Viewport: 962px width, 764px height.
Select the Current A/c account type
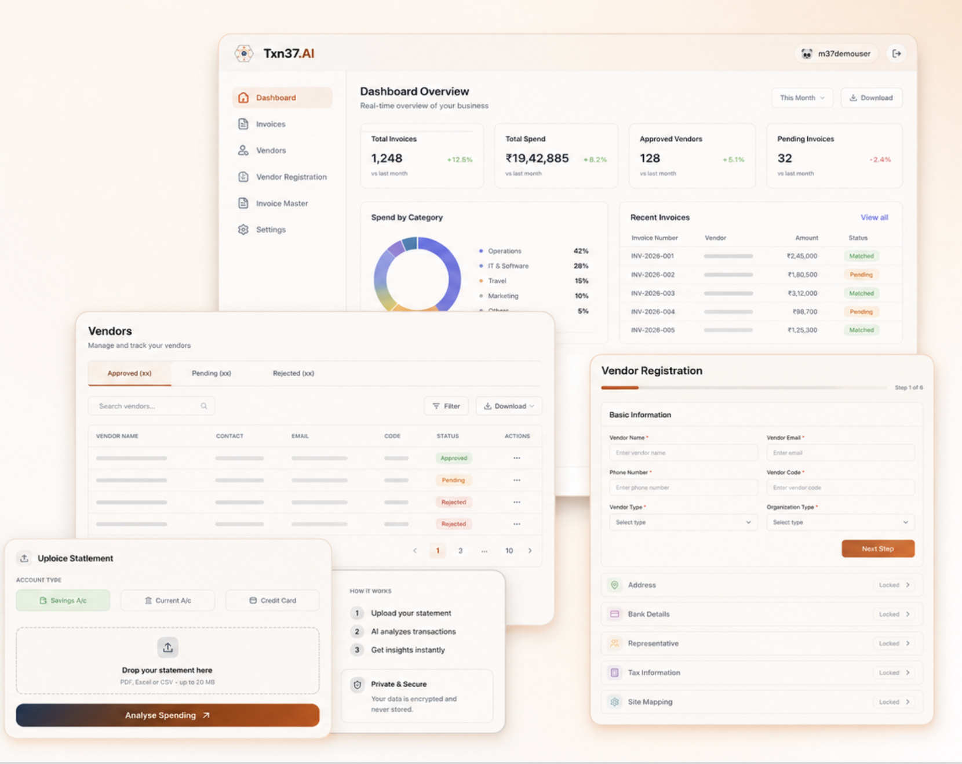pos(167,601)
